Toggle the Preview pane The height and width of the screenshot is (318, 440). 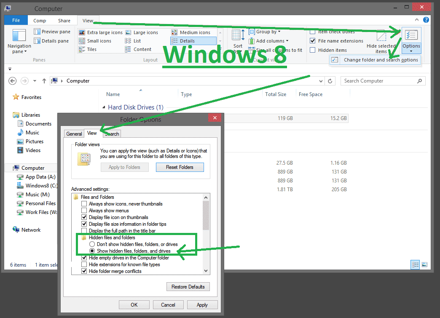52,32
